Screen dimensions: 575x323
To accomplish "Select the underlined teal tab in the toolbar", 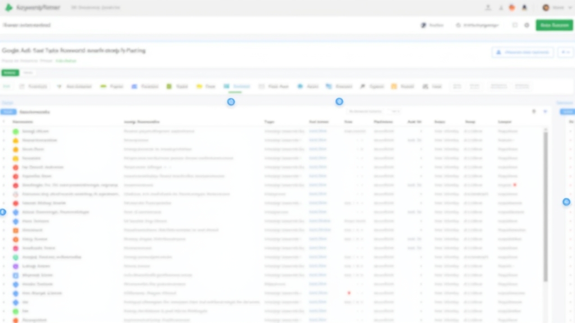I will click(x=236, y=86).
